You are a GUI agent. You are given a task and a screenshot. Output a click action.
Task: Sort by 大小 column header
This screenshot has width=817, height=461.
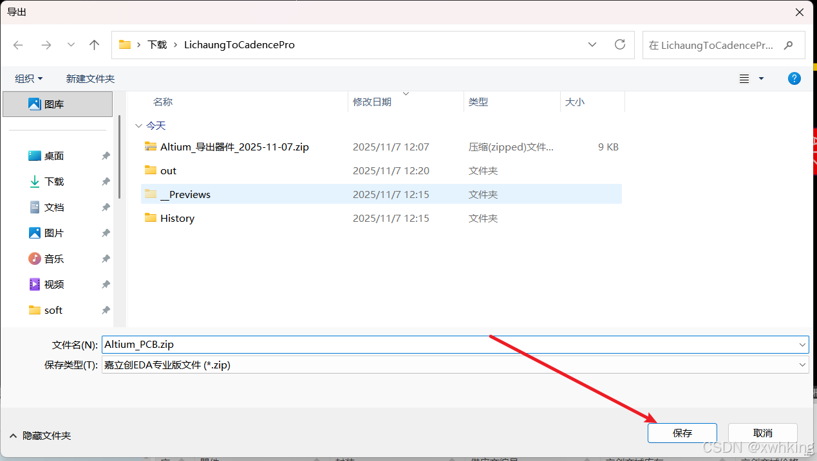tap(575, 102)
